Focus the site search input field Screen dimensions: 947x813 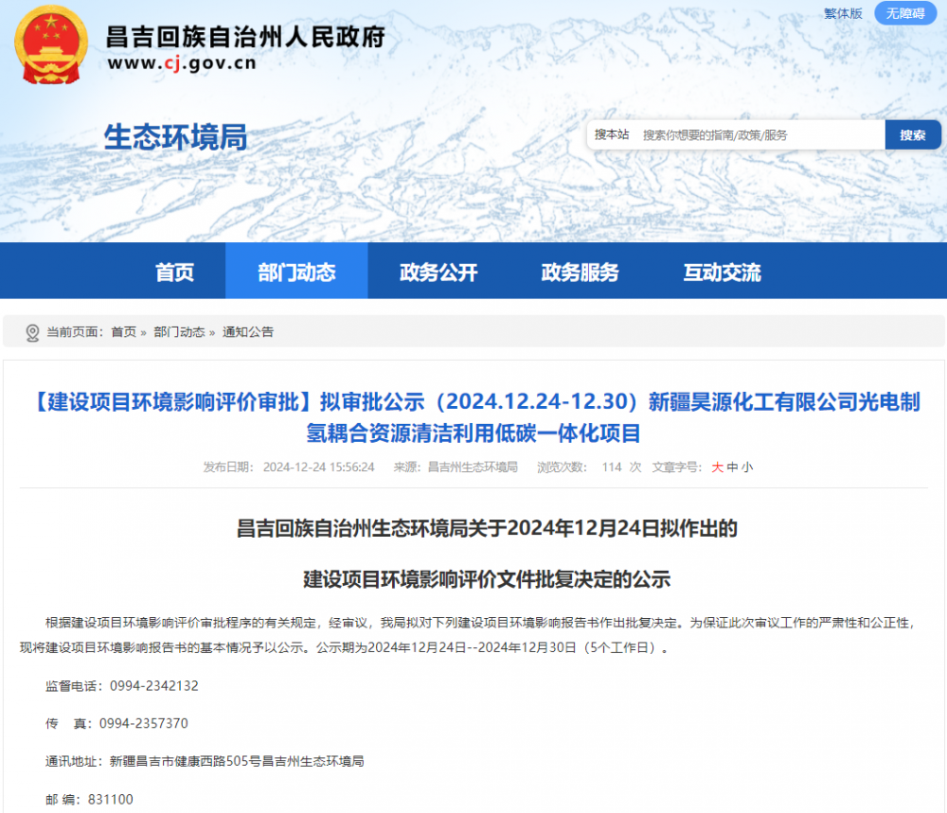[758, 135]
